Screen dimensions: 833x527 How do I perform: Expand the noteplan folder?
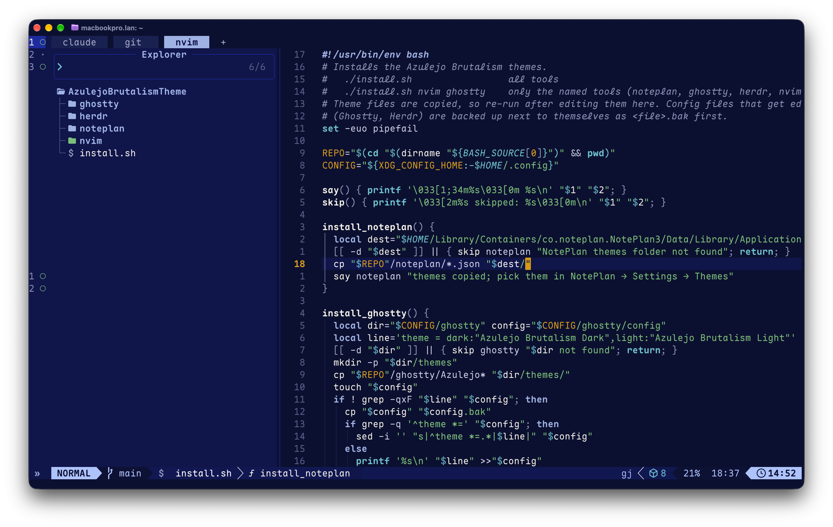point(96,128)
